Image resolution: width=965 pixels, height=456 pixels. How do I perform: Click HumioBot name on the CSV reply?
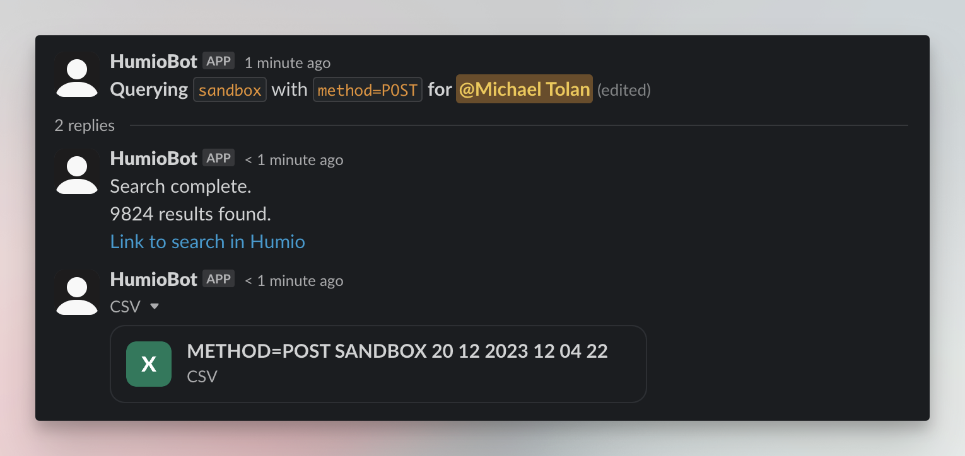pyautogui.click(x=154, y=280)
